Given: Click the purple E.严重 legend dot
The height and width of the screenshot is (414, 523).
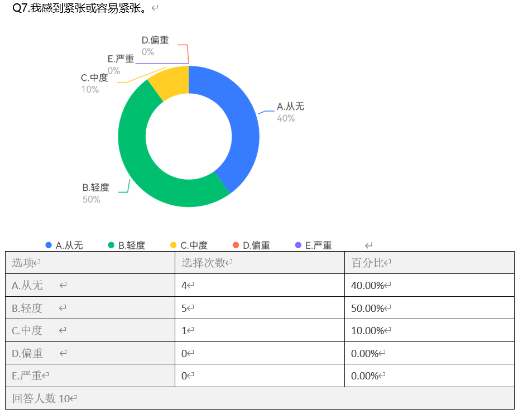Looking at the screenshot, I should (x=298, y=245).
